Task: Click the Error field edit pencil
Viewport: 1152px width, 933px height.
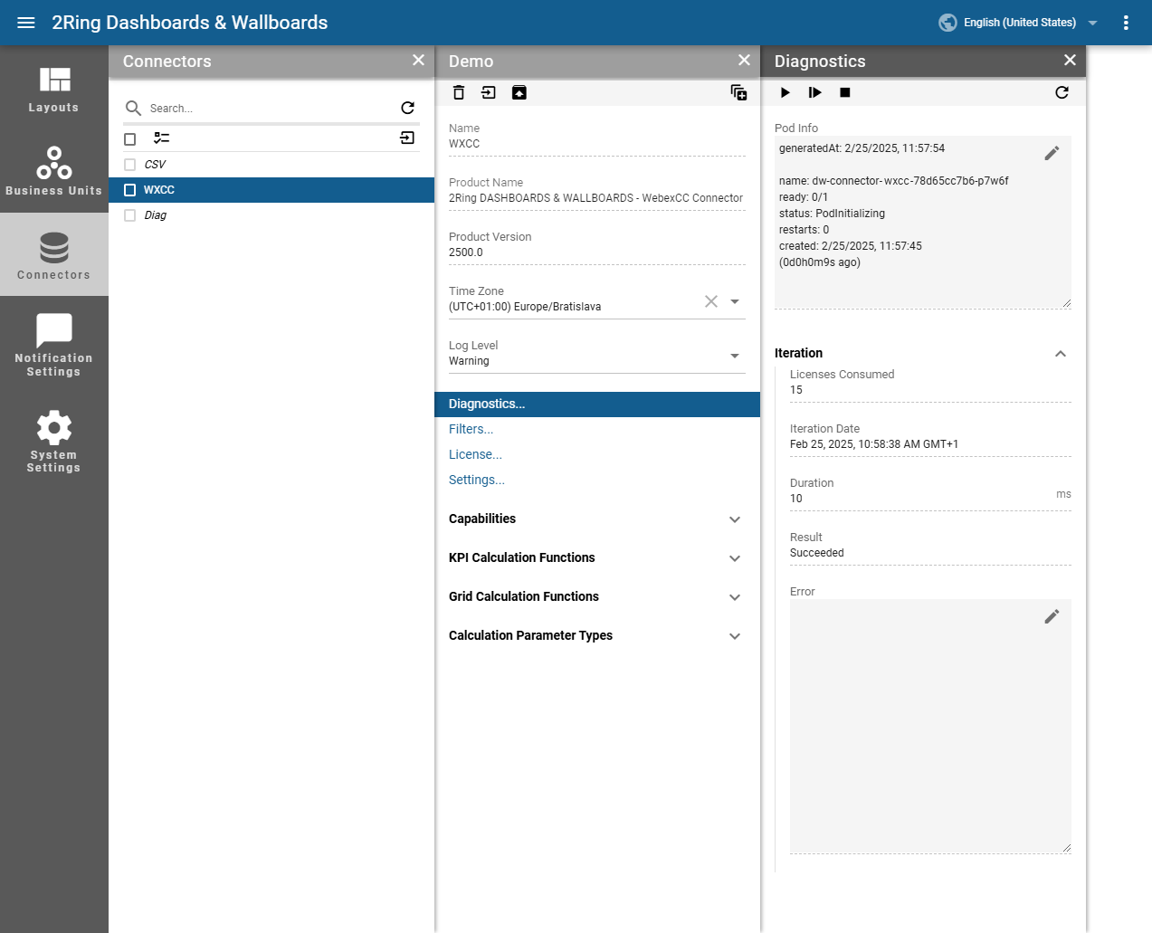Action: coord(1052,616)
